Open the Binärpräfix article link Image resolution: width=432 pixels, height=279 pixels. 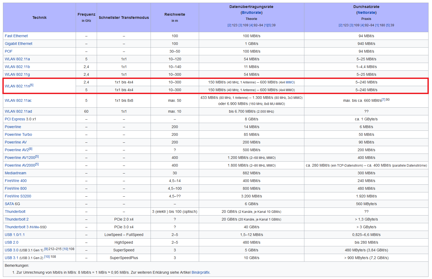click(x=200, y=272)
